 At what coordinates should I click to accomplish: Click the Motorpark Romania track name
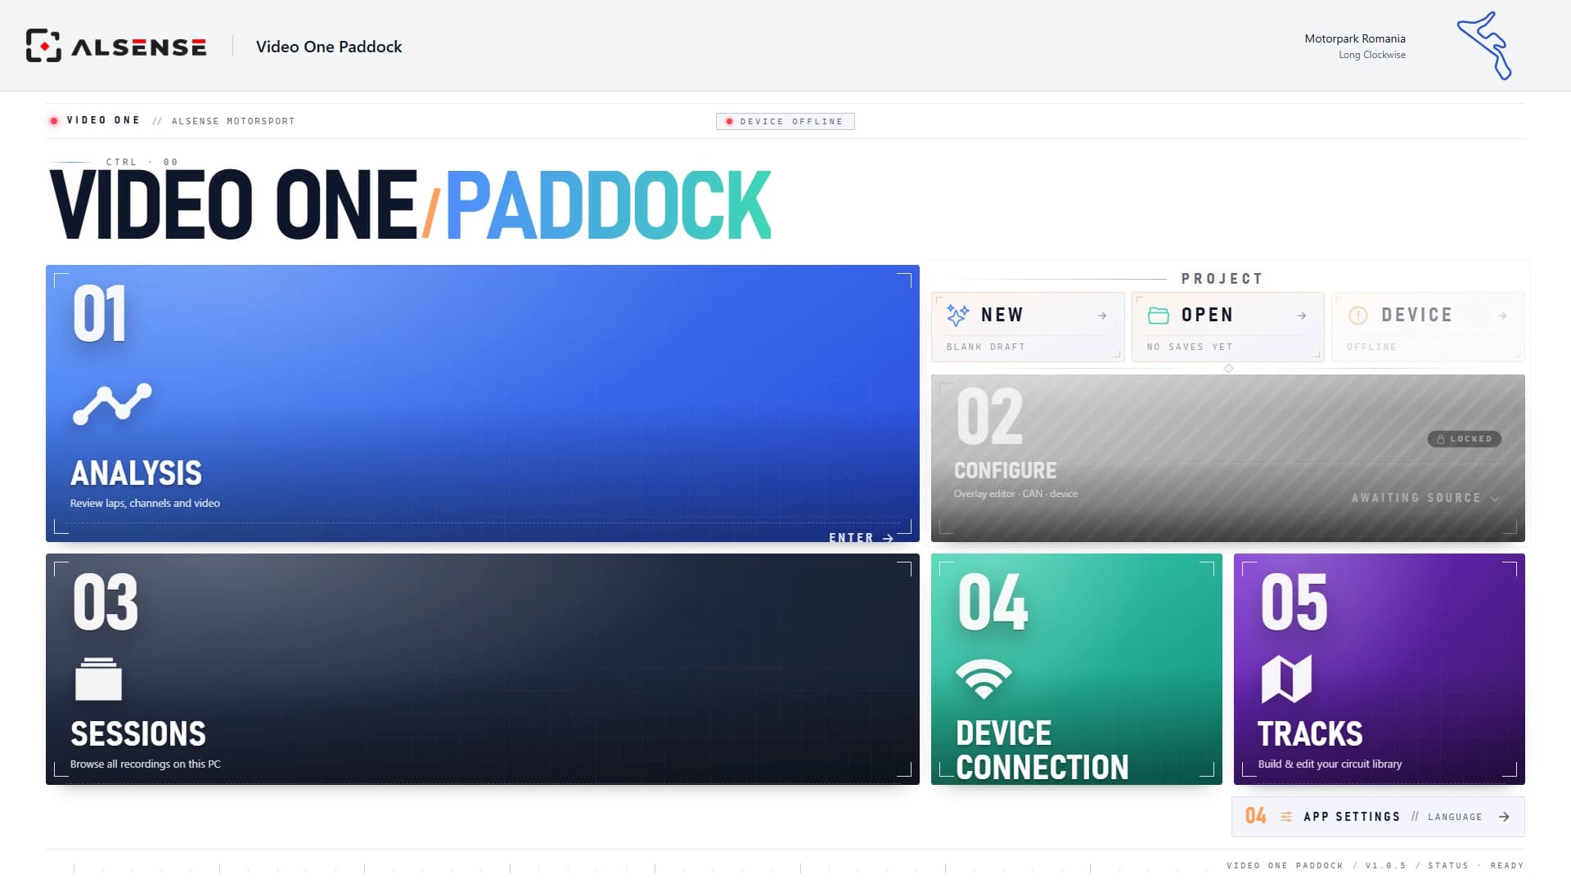click(x=1355, y=38)
